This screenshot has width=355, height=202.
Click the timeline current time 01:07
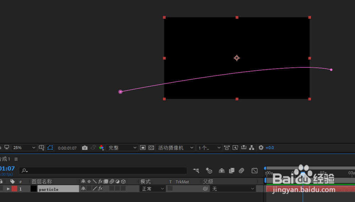tap(7, 169)
